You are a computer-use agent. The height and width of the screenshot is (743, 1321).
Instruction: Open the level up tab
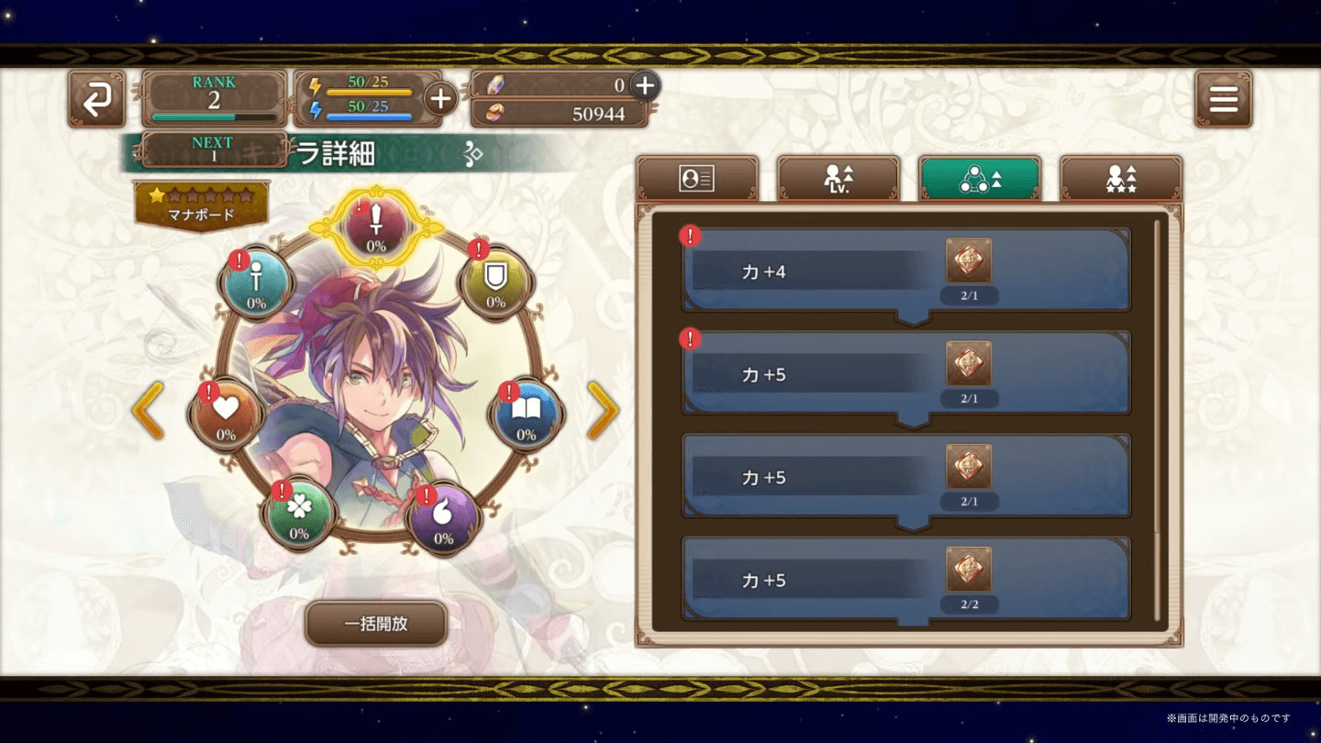[838, 179]
